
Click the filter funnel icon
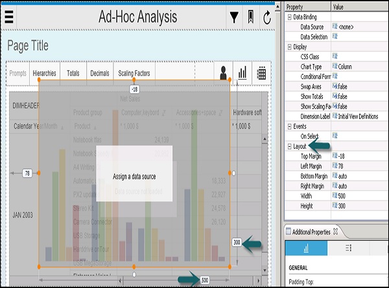pos(234,18)
